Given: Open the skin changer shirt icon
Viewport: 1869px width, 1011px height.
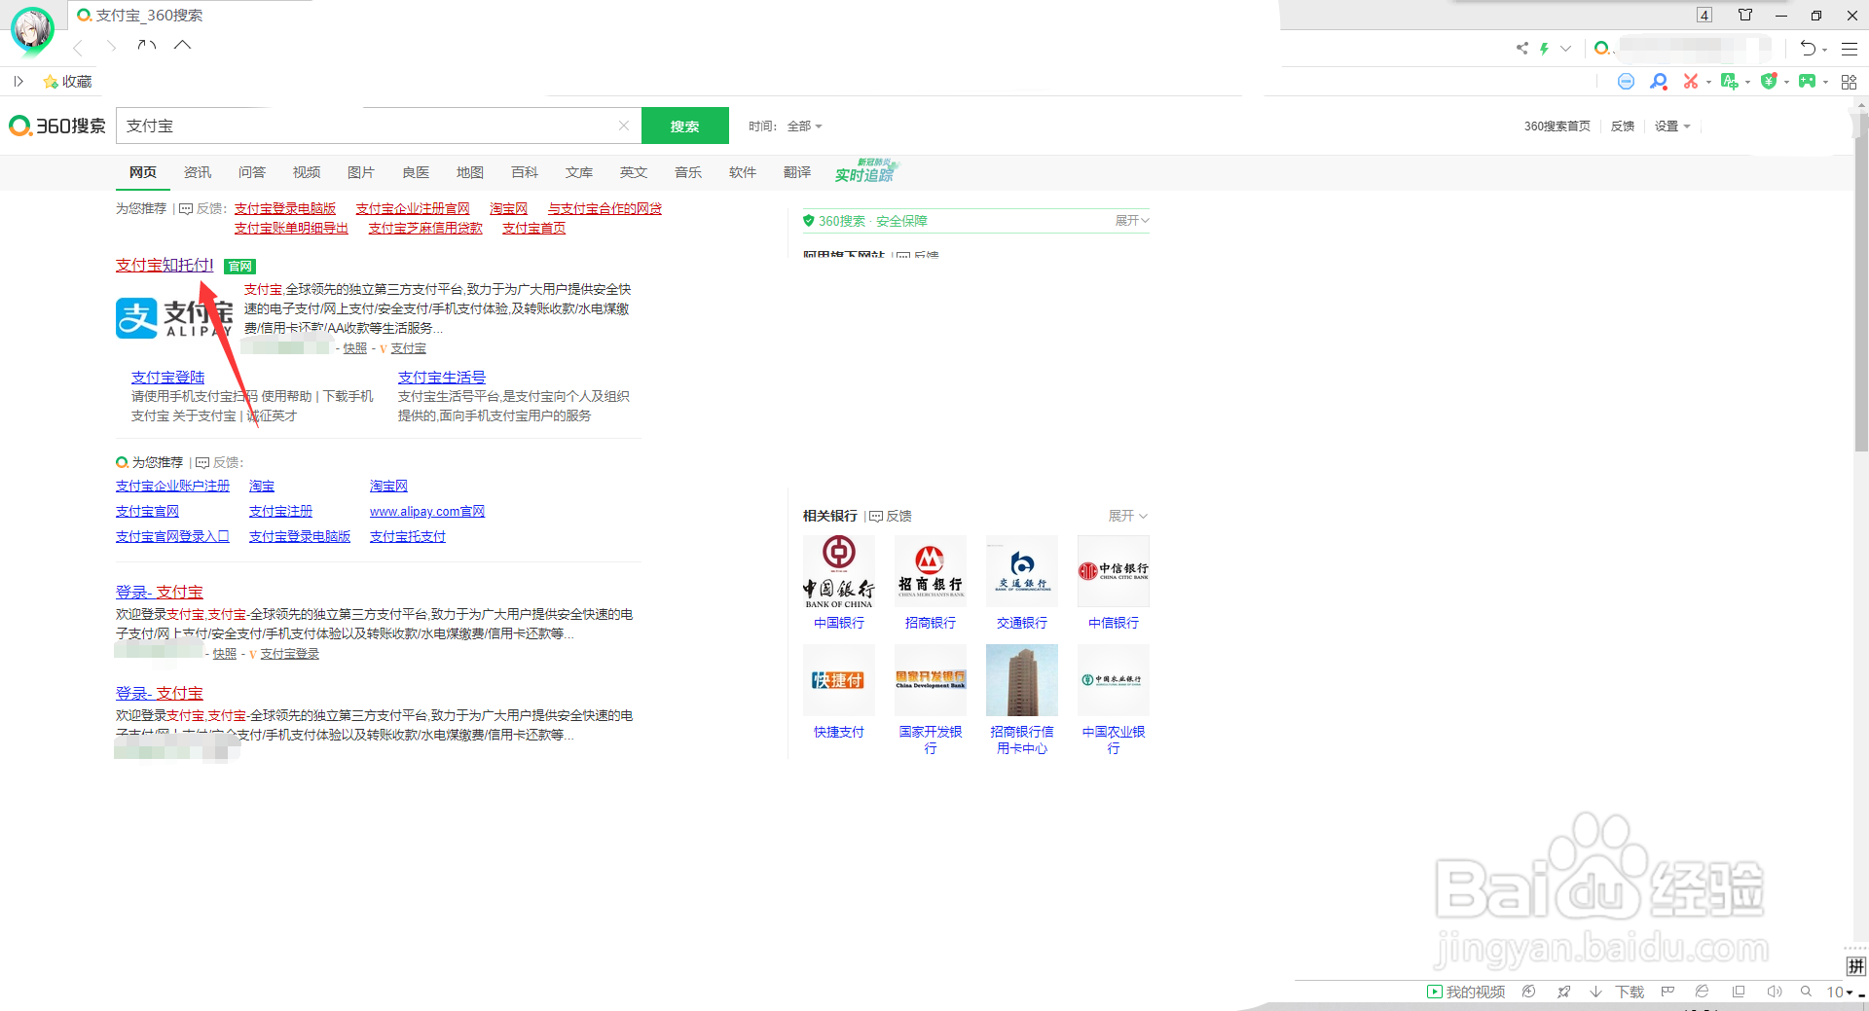Looking at the screenshot, I should tap(1745, 15).
